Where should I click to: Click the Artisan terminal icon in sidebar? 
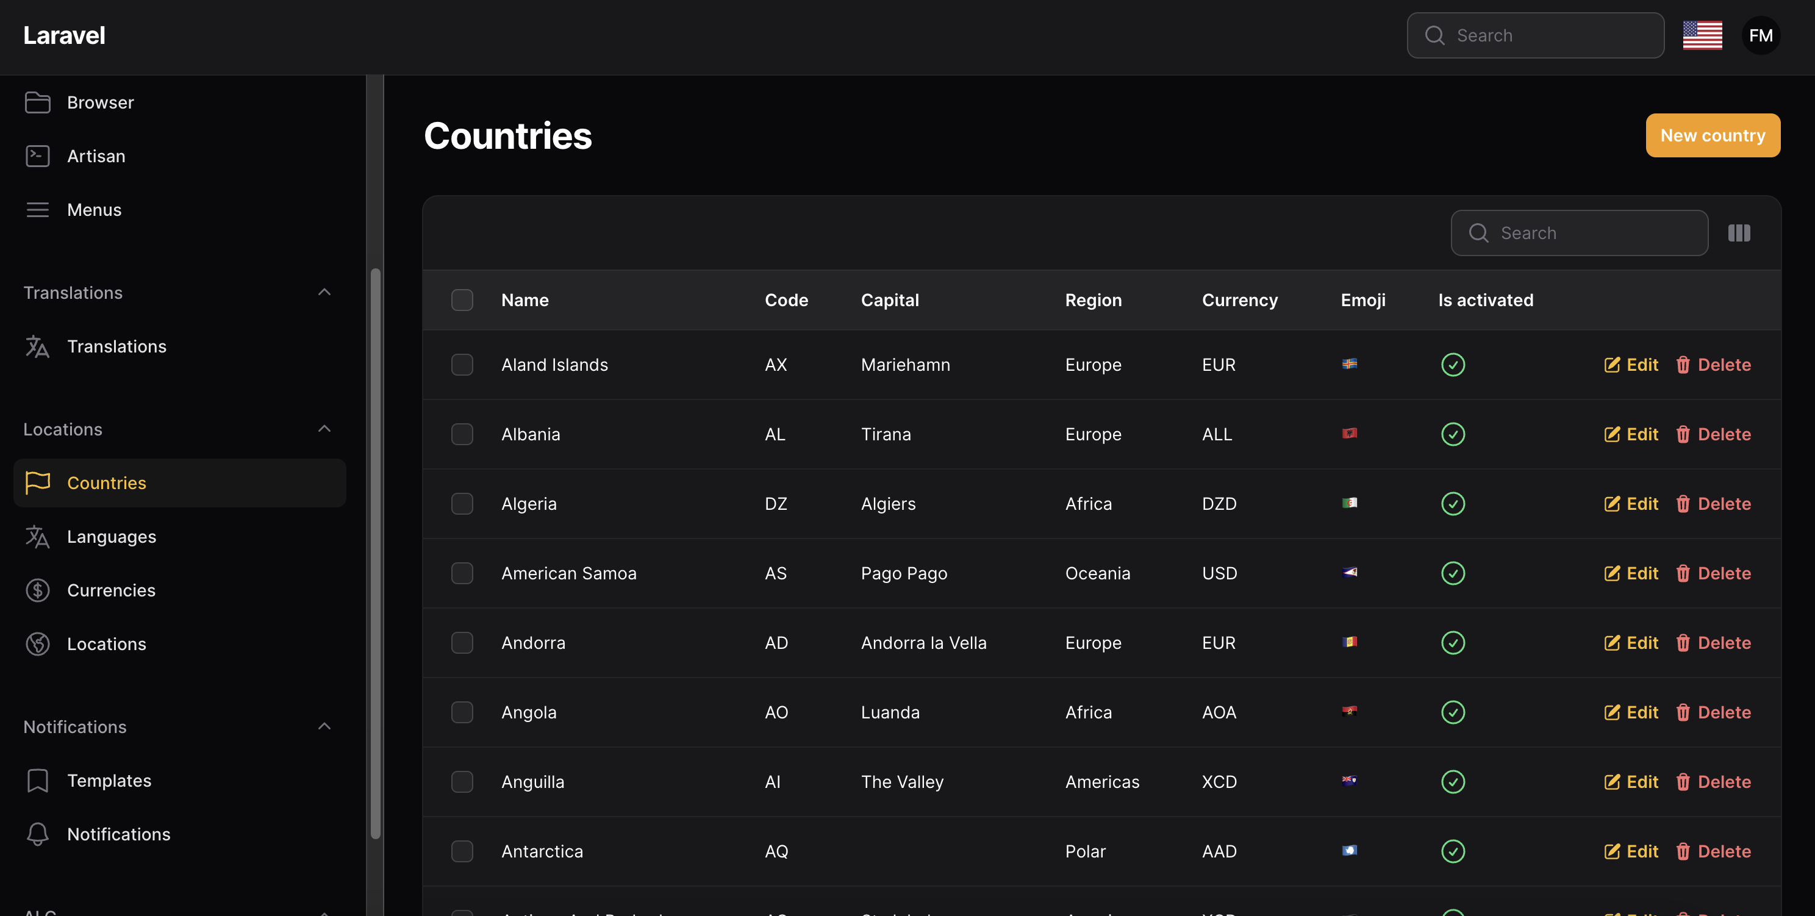click(x=37, y=156)
